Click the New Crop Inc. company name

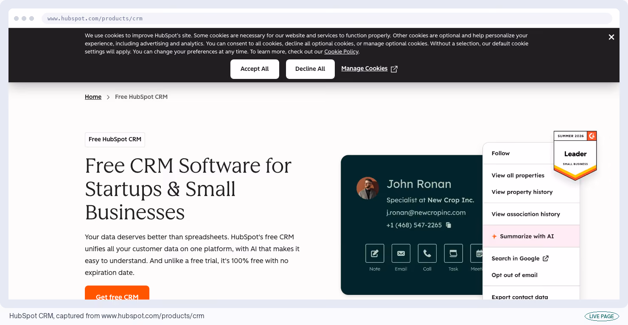[451, 200]
